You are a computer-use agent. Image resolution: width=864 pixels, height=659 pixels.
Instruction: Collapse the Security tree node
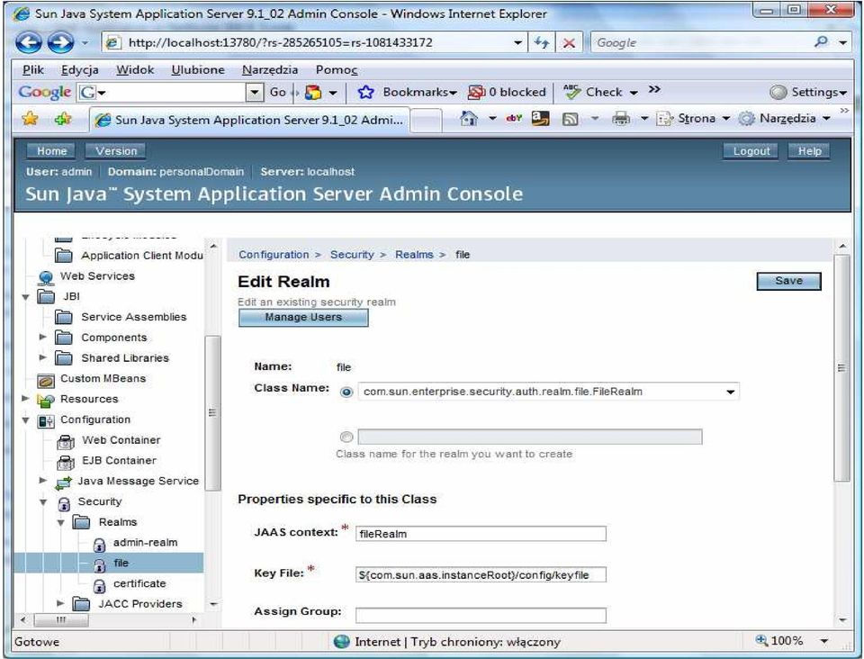click(43, 502)
